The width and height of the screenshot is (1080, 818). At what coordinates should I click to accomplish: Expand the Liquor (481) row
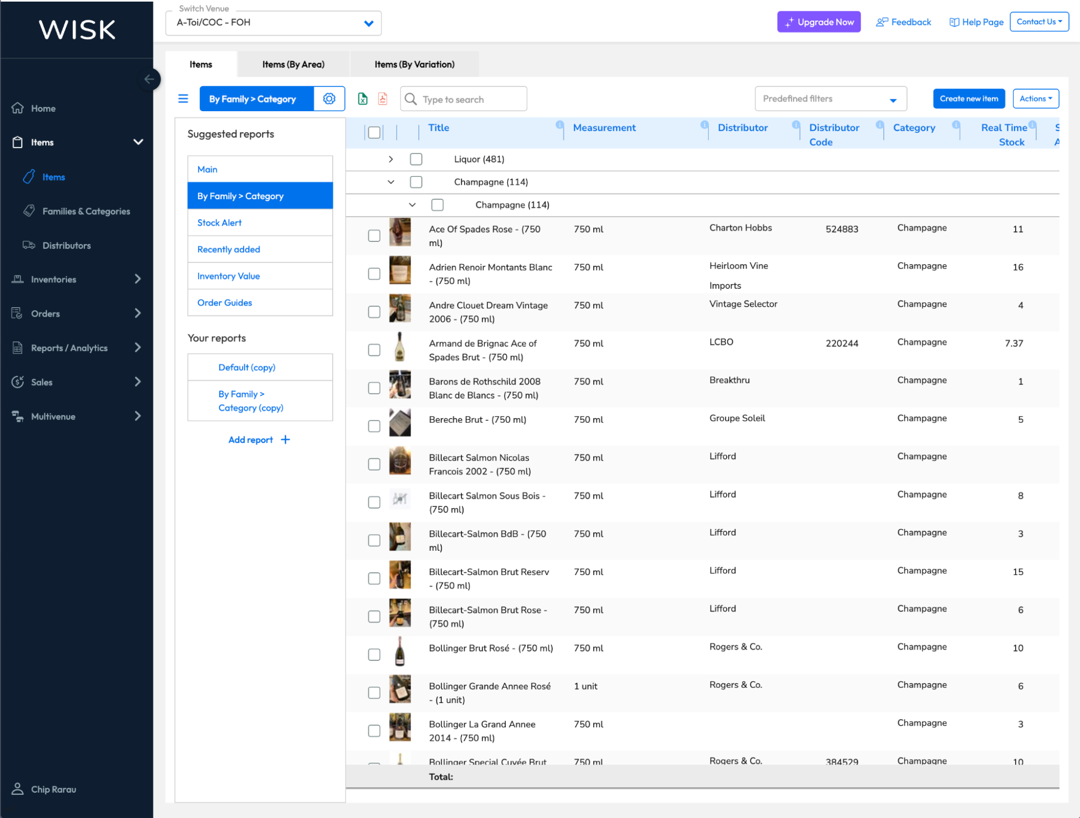[391, 159]
